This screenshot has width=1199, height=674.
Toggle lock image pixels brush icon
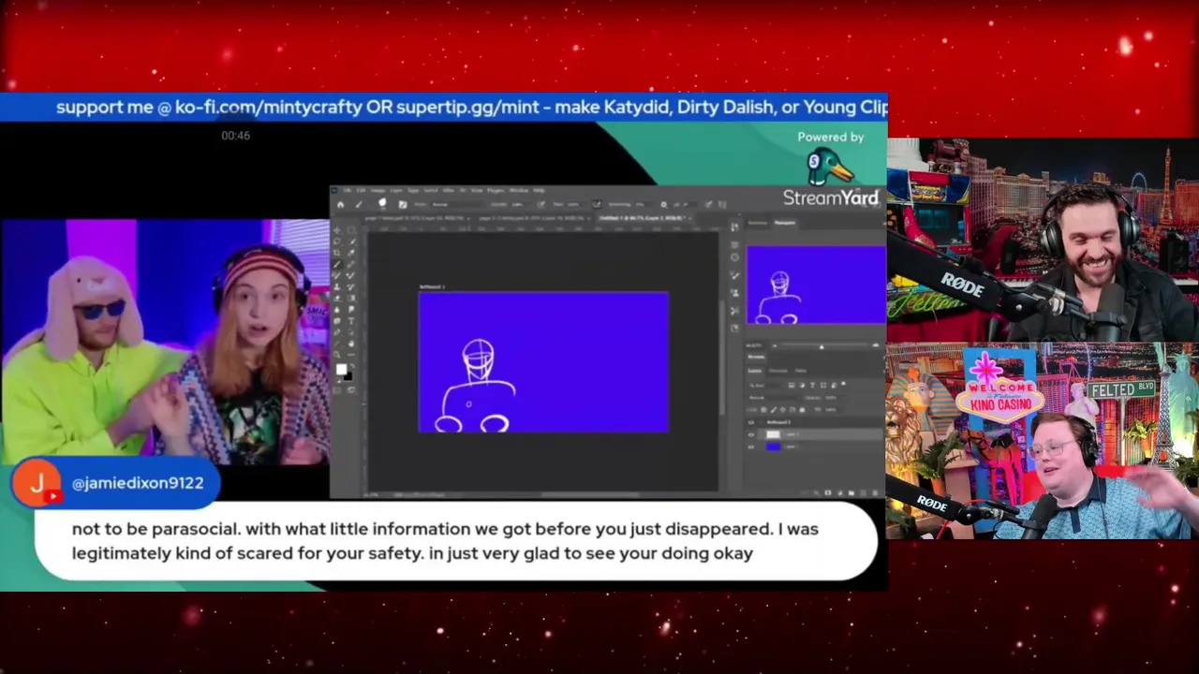point(774,409)
